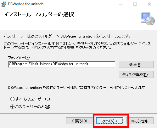Go back with the 戻る(B) button
157x128 pixels.
(x=79, y=121)
